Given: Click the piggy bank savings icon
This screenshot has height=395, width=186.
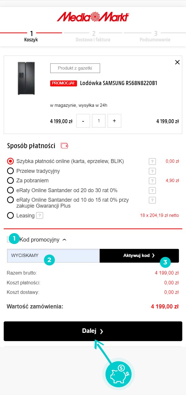Looking at the screenshot, I should point(118,374).
